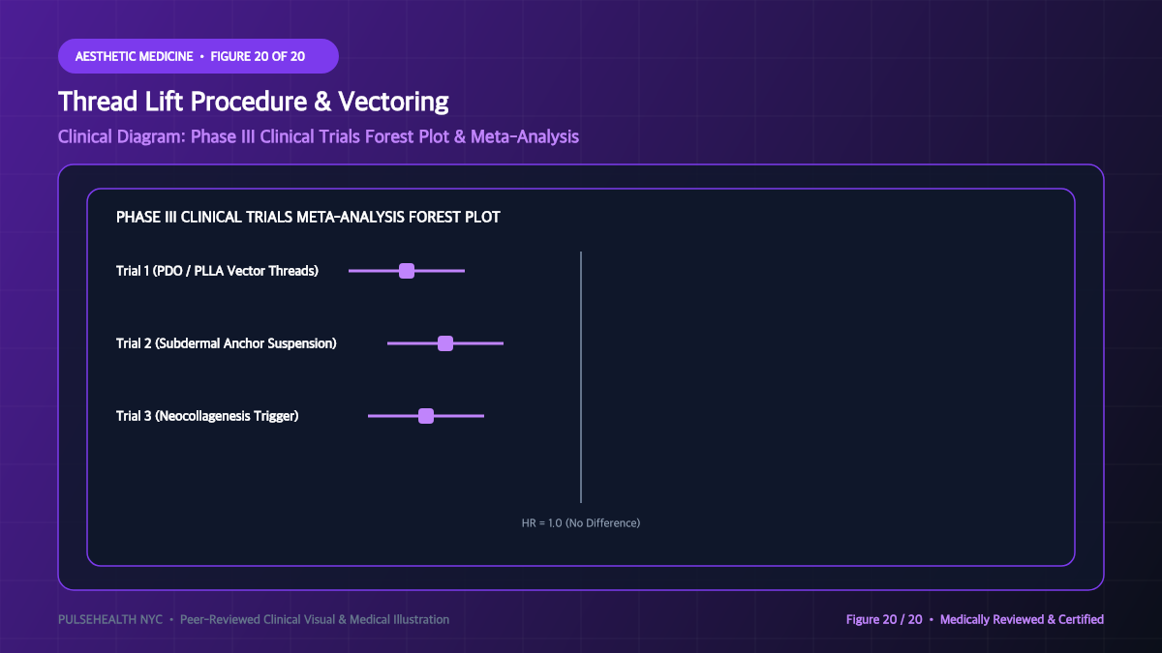Click the forest plot heading text
The width and height of the screenshot is (1162, 653).
point(308,217)
